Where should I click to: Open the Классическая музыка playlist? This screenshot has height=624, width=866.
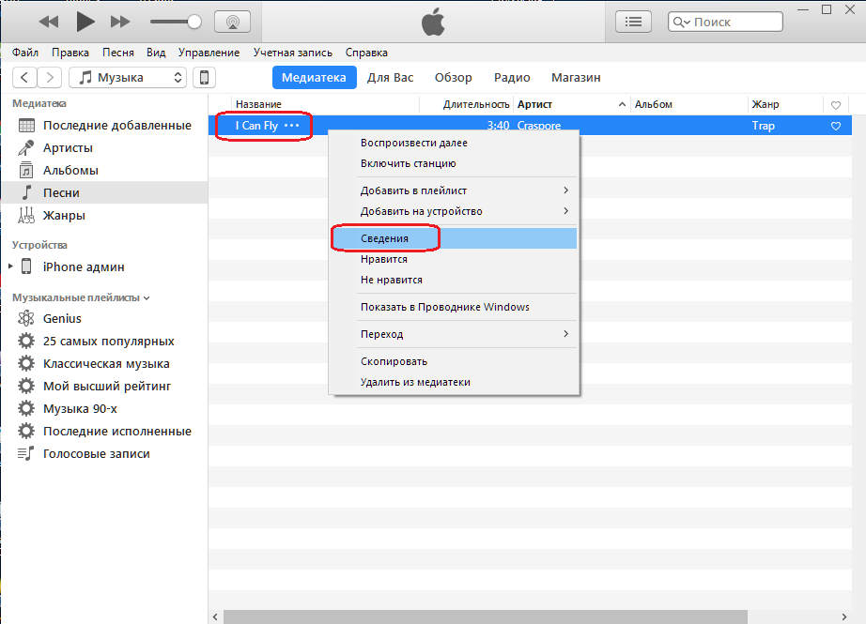click(x=104, y=363)
